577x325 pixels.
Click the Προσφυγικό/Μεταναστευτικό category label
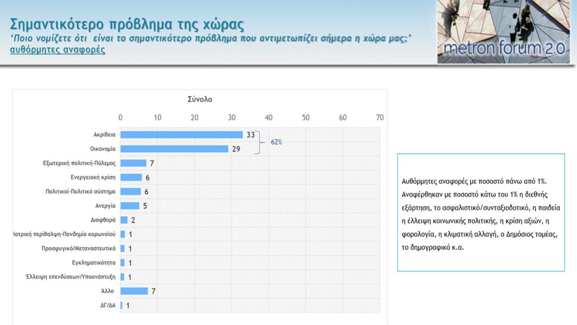coord(78,248)
